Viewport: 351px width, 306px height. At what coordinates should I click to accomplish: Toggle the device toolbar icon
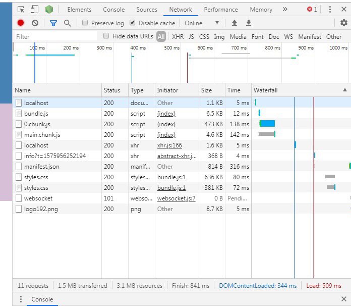click(34, 10)
